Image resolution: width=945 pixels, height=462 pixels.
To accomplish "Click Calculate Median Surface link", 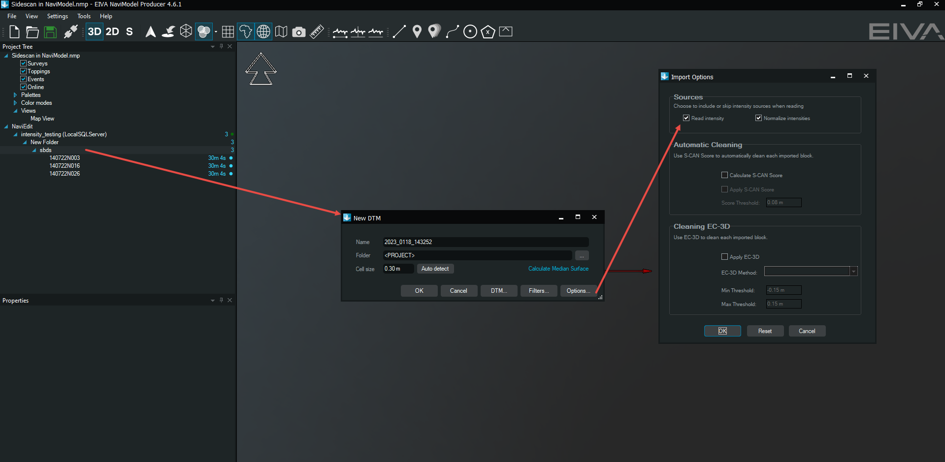I will (558, 269).
